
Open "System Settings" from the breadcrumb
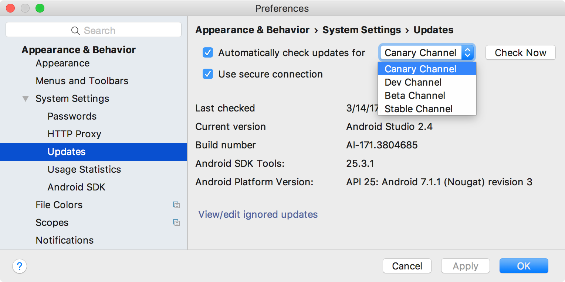point(362,30)
